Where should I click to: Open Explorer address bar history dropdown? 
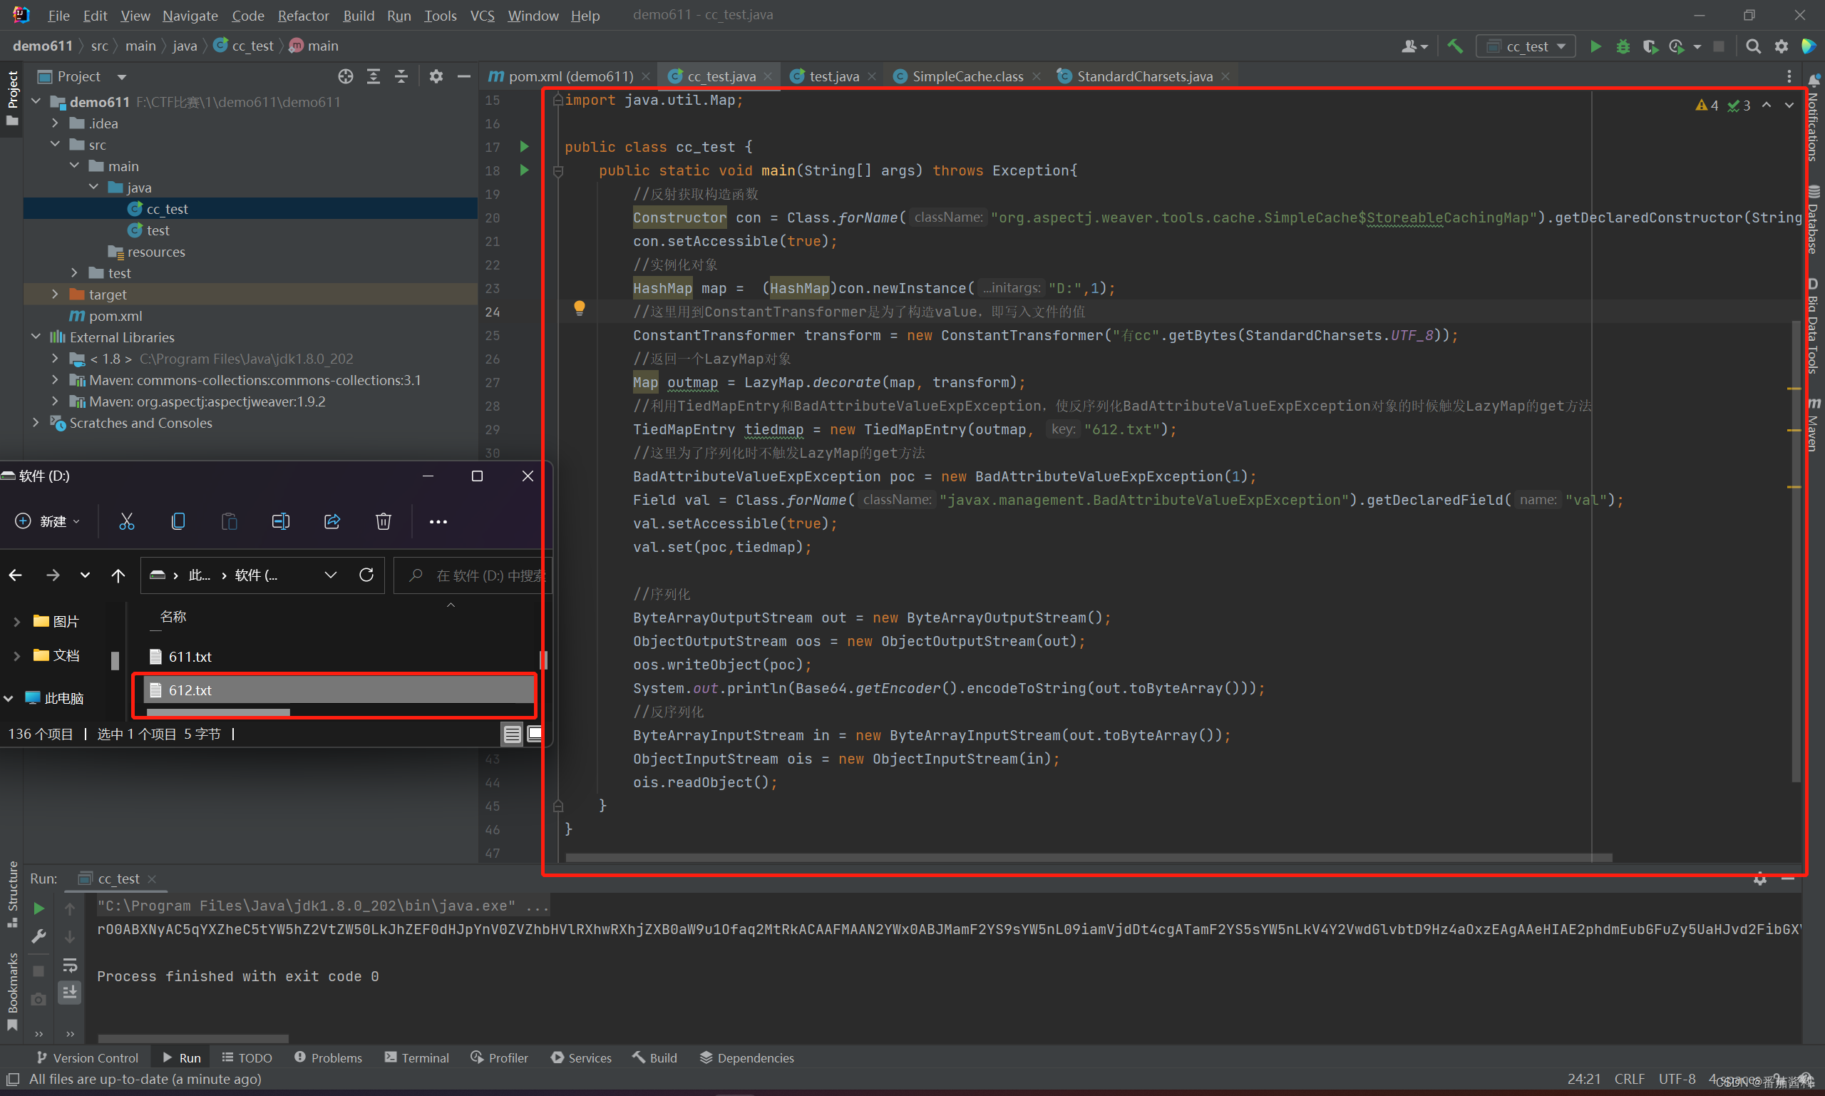coord(331,575)
